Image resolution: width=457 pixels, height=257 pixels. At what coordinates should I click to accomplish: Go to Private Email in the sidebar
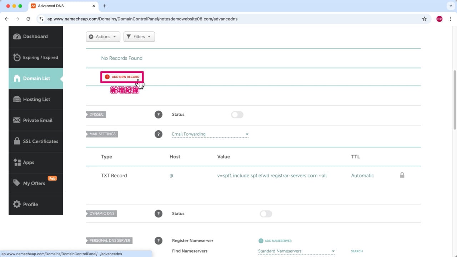[x=36, y=120]
